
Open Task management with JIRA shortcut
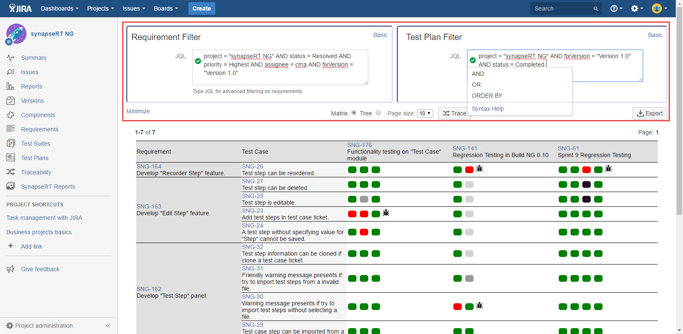[x=44, y=218]
